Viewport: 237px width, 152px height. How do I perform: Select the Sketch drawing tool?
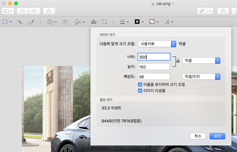pos(31,22)
